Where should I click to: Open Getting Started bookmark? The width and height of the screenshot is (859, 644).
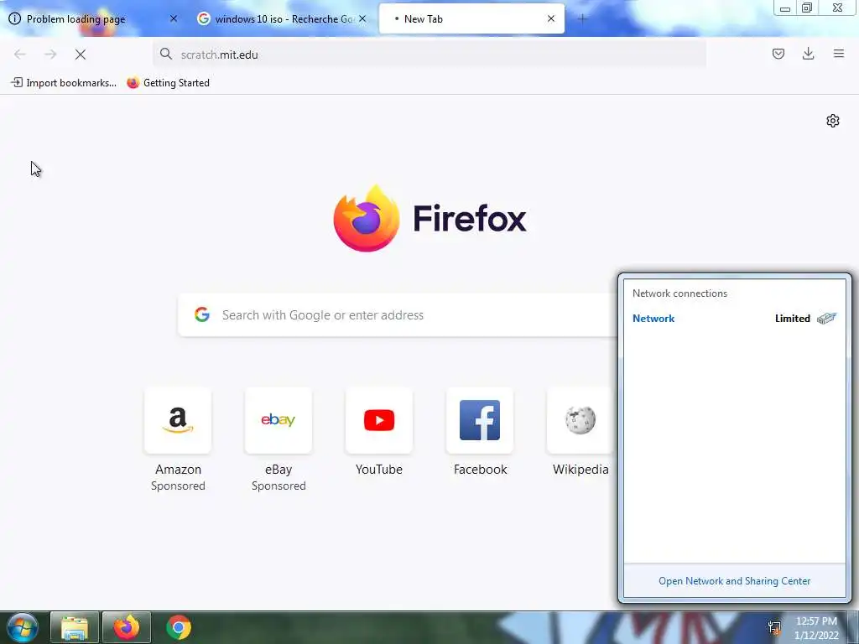(x=168, y=83)
